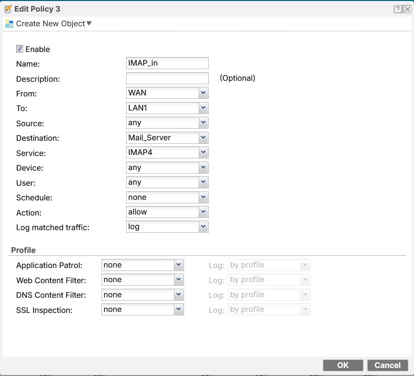This screenshot has height=376, width=414.
Task: Open the Web Content Filter dropdown
Action: pos(142,280)
